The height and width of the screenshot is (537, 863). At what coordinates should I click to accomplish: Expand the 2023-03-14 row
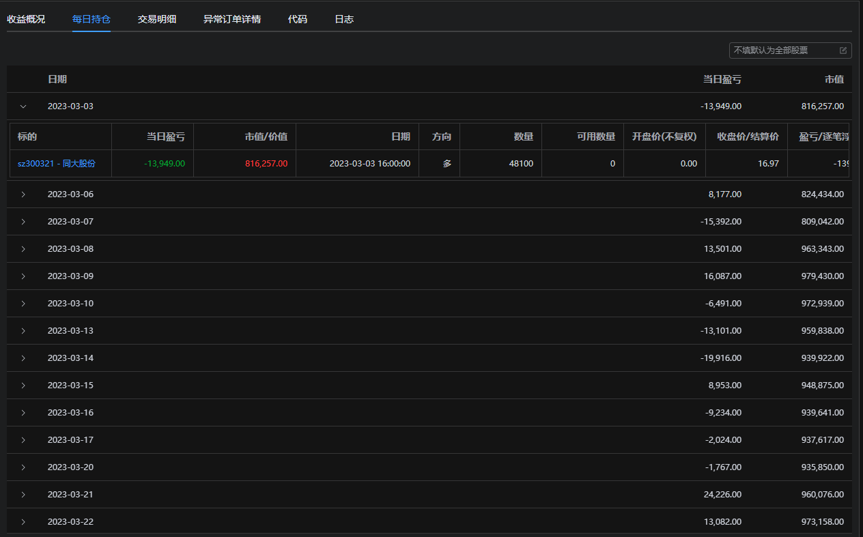pos(23,358)
